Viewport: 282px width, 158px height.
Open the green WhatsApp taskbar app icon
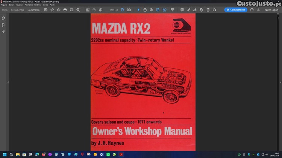click(108, 154)
